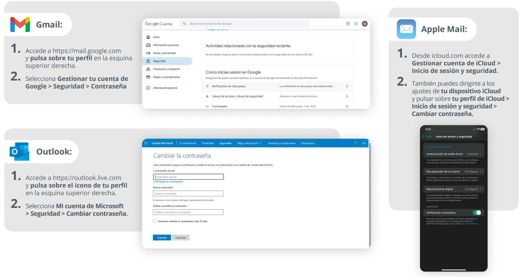This screenshot has width=523, height=277.
Task: Open the Microsoft app launcher grid icon
Action: [146, 143]
